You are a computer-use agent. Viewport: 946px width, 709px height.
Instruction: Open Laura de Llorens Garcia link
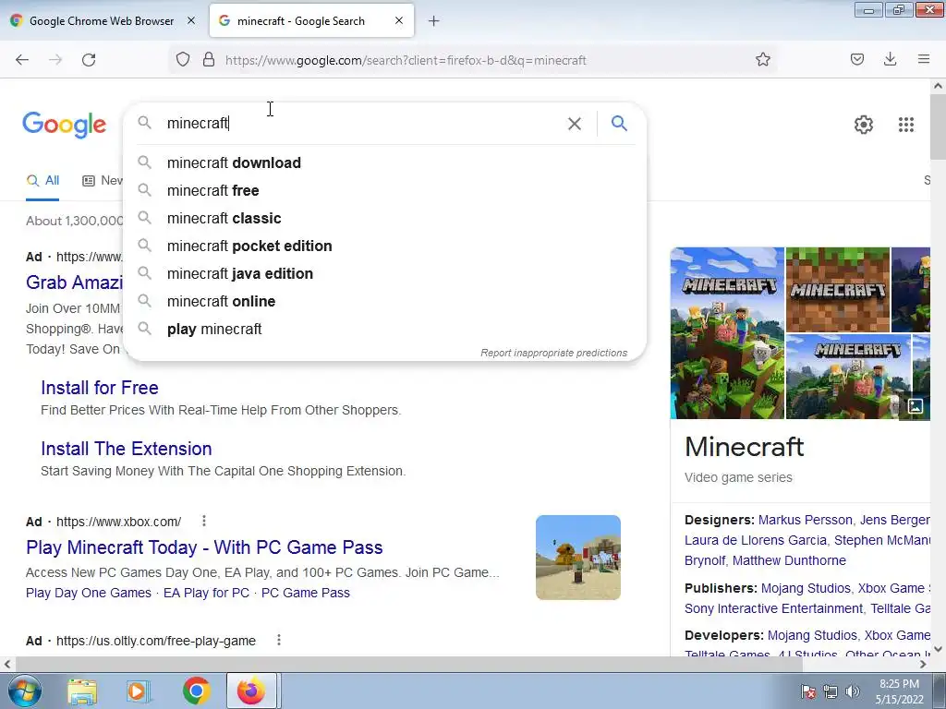click(x=755, y=540)
